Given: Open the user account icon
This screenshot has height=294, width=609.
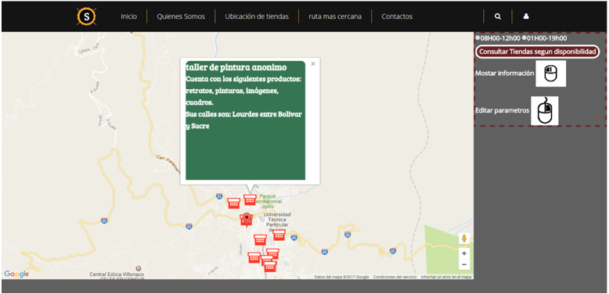Looking at the screenshot, I should click(526, 16).
